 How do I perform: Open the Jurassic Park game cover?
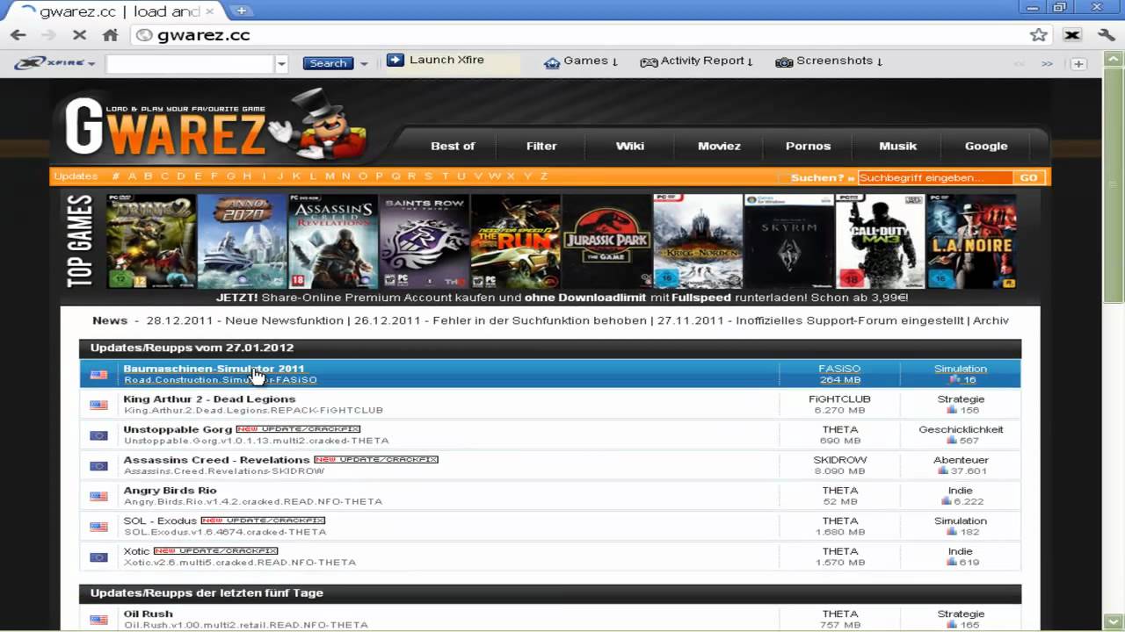click(606, 241)
